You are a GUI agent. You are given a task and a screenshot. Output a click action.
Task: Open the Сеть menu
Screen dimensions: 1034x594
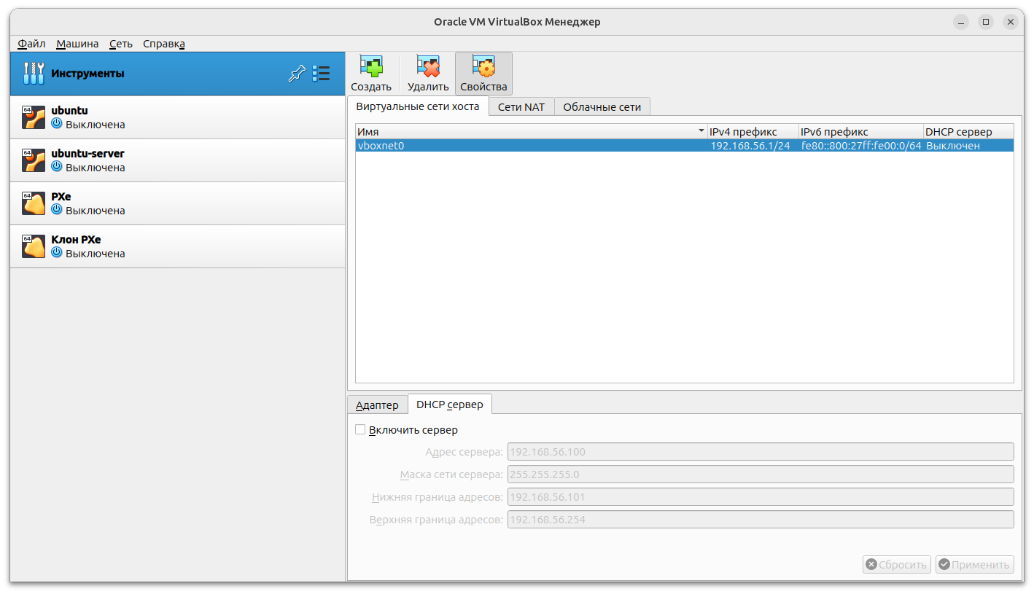121,44
